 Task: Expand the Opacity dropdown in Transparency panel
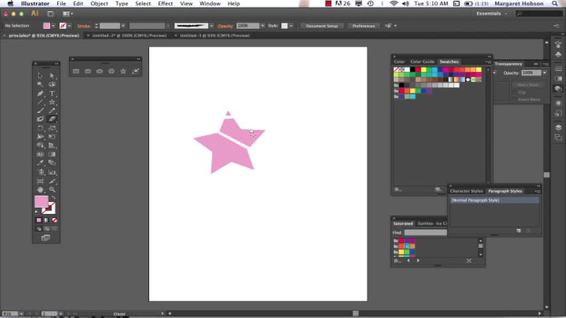[x=544, y=73]
